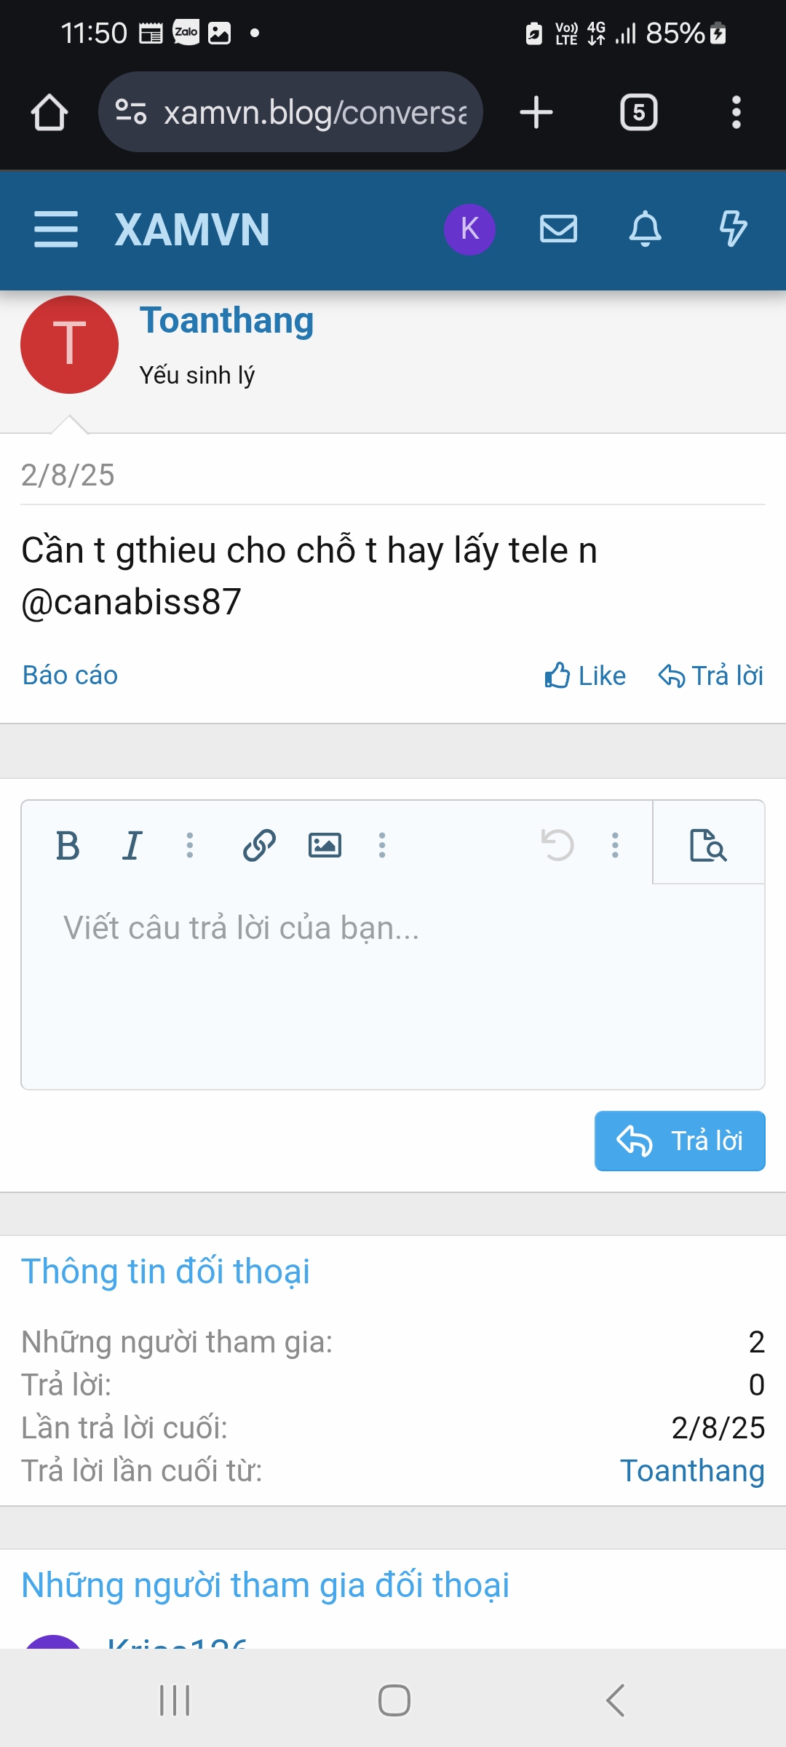Open the browser tab switcher showing 5
This screenshot has height=1747, width=786.
(x=639, y=113)
